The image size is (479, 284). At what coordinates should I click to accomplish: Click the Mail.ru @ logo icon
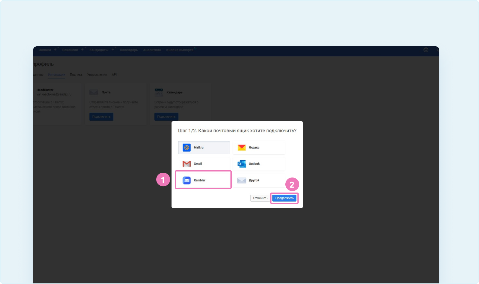[187, 147]
